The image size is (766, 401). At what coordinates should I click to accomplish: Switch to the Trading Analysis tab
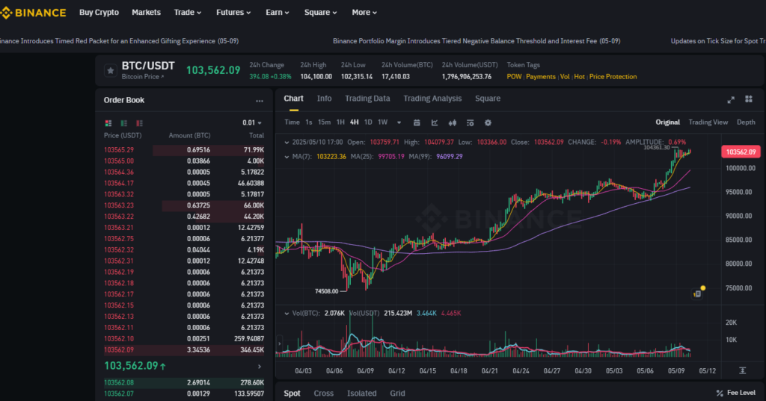tap(432, 99)
